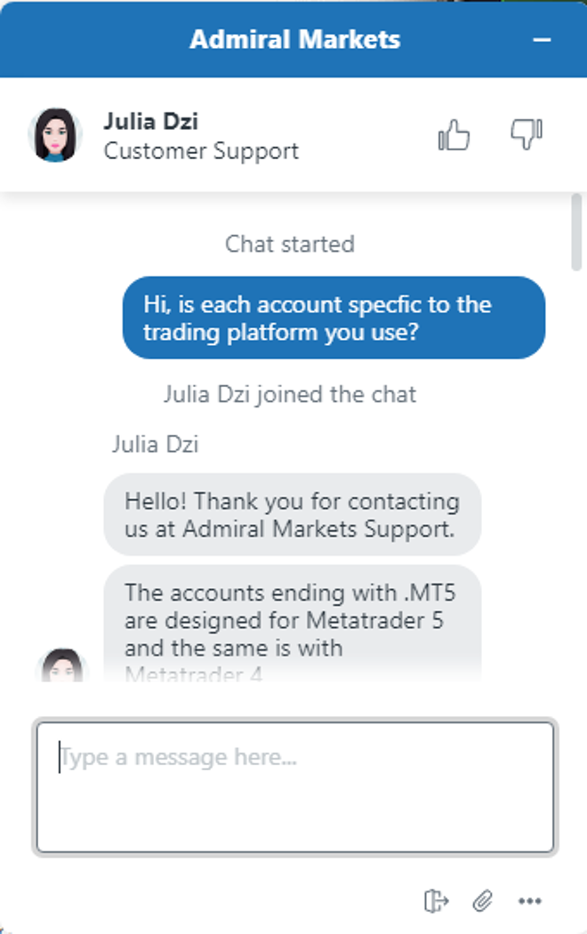
Task: Select the blue sent message about account specifics
Action: coord(334,318)
